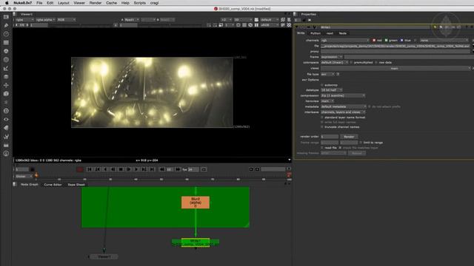Open the compression Zip dropdown
Image resolution: width=474 pixels, height=266 pixels.
pyautogui.click(x=343, y=95)
